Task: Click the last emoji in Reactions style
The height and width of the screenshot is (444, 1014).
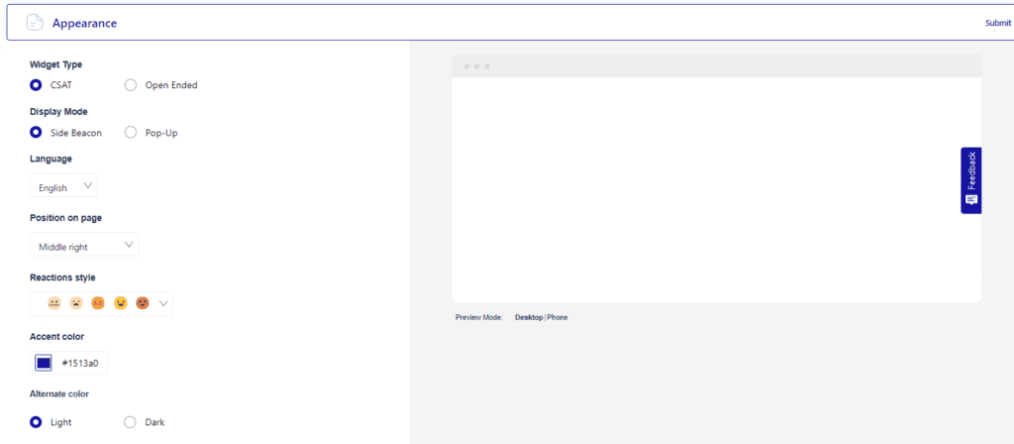Action: coord(143,303)
